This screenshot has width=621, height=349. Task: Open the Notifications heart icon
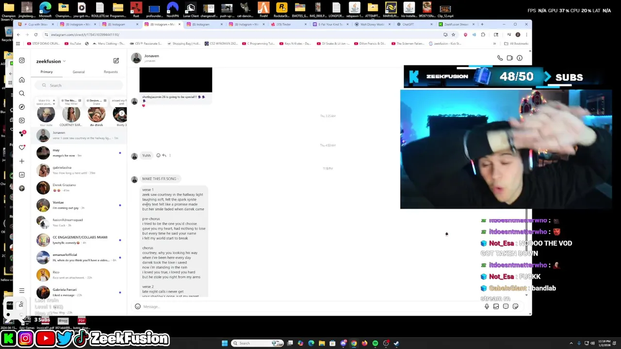click(21, 147)
